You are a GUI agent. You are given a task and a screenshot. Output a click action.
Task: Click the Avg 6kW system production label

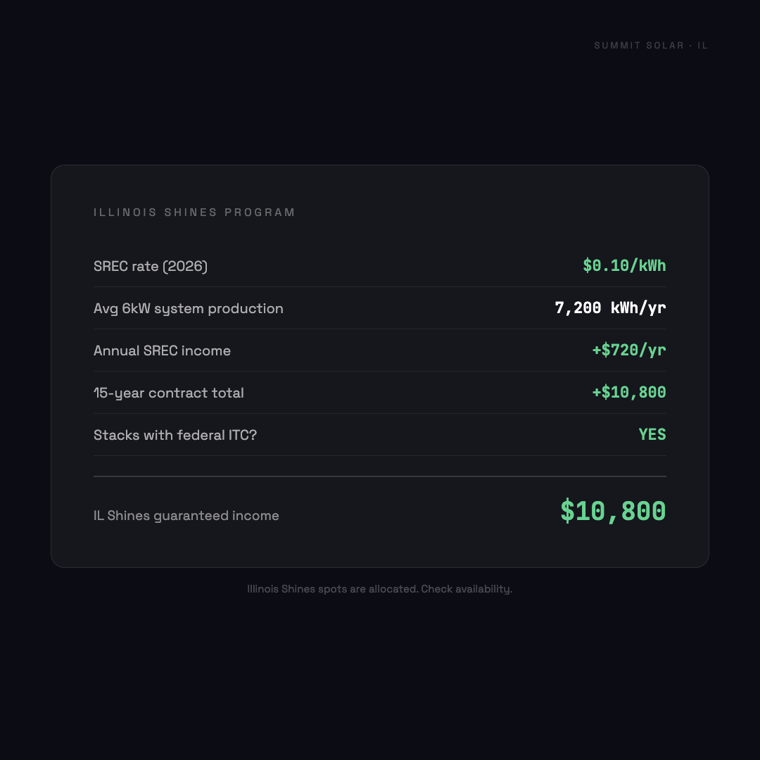pos(189,308)
